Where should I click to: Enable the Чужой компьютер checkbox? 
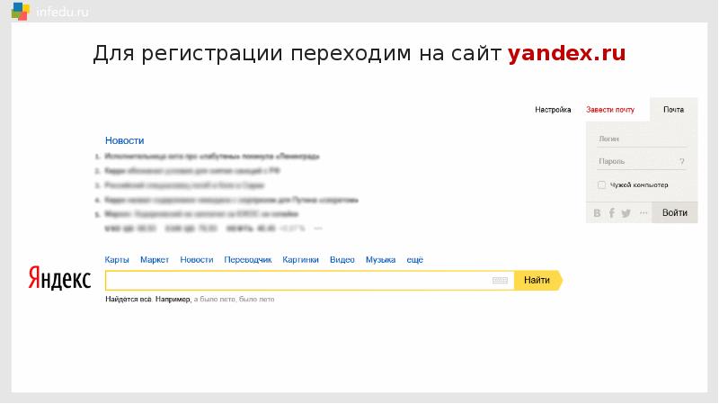(601, 184)
